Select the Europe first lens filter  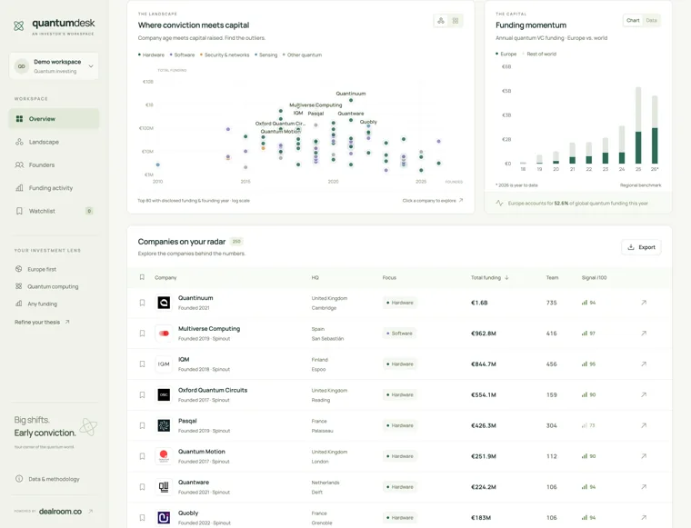(36, 269)
